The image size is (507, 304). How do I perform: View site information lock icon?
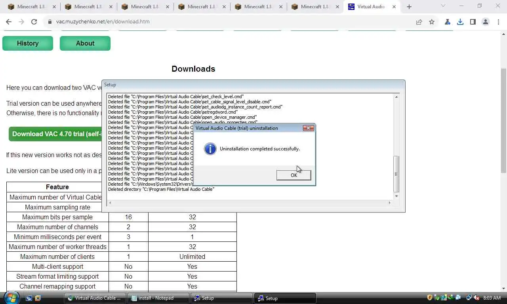coord(50,22)
